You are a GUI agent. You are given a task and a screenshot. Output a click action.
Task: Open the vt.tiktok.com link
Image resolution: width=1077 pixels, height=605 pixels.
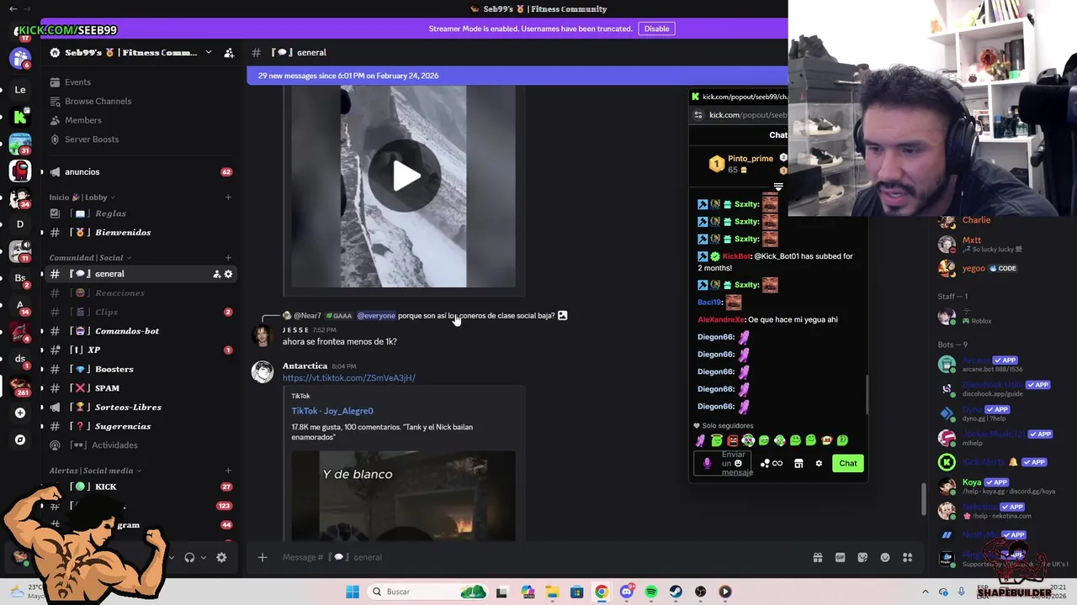point(349,378)
